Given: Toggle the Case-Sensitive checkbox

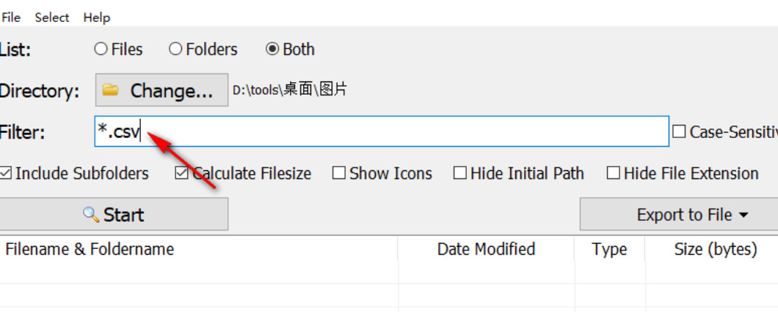Looking at the screenshot, I should click(679, 132).
